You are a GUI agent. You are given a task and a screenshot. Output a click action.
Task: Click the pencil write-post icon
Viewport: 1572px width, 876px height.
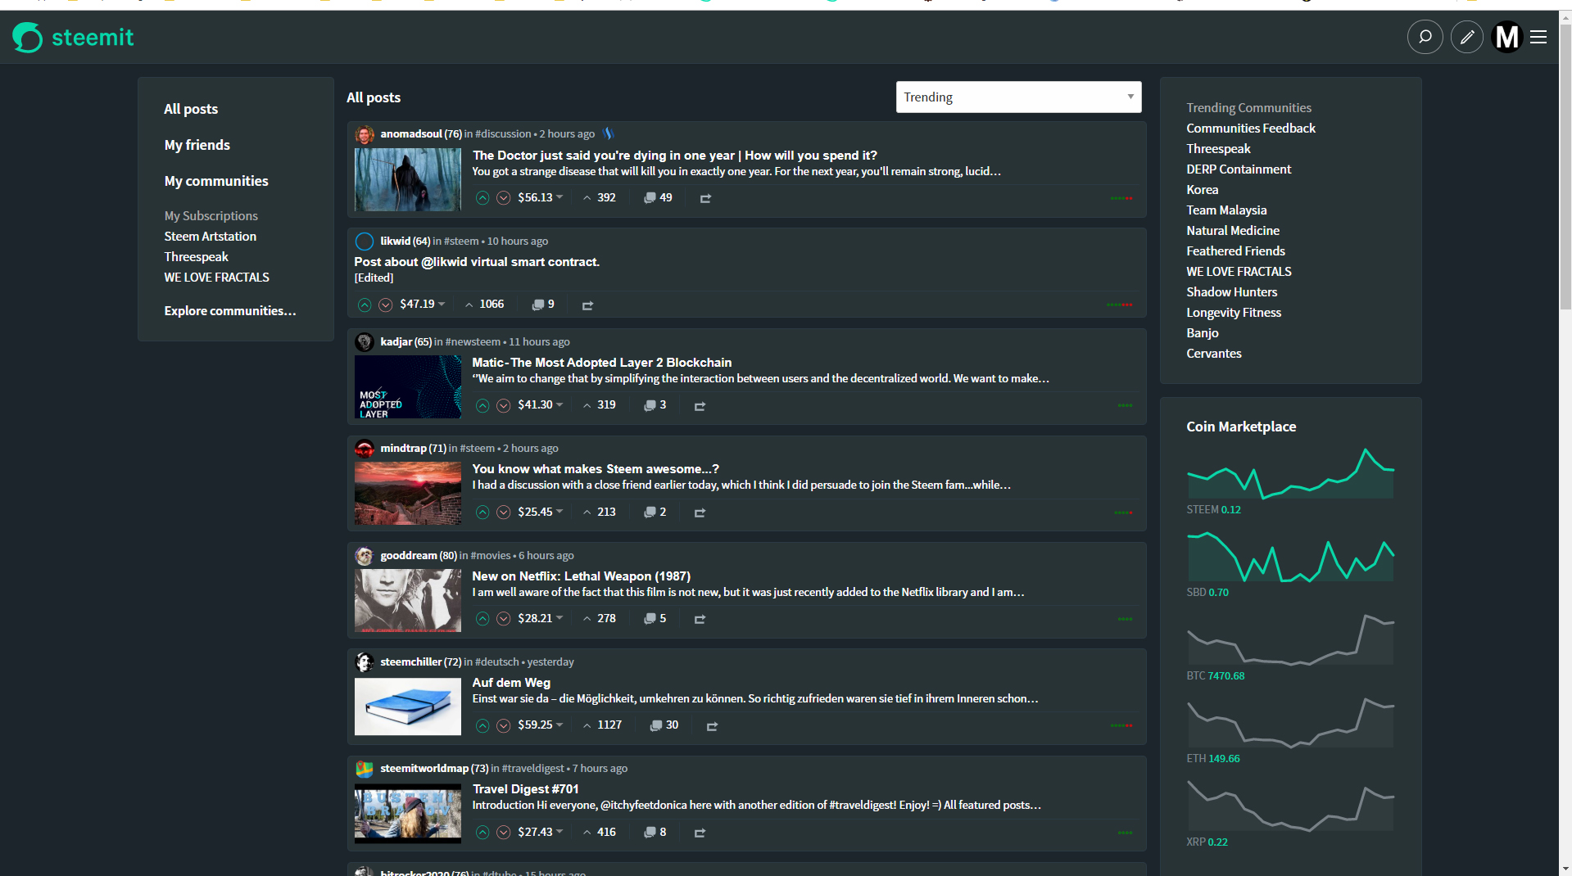(1466, 37)
